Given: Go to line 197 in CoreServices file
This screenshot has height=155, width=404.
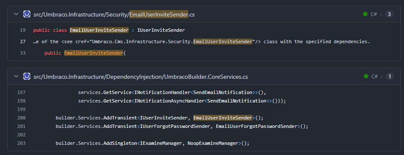Looking at the screenshot, I should [x=21, y=92].
